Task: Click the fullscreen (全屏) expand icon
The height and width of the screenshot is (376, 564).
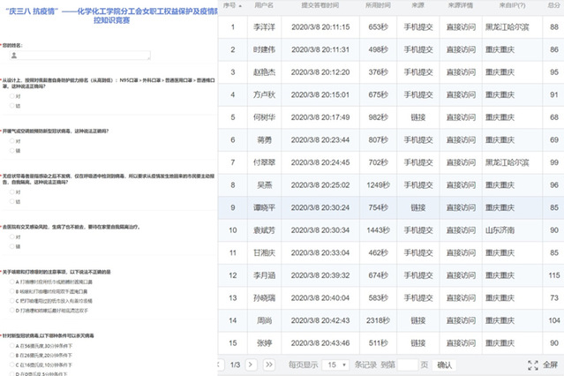Action: 533,365
